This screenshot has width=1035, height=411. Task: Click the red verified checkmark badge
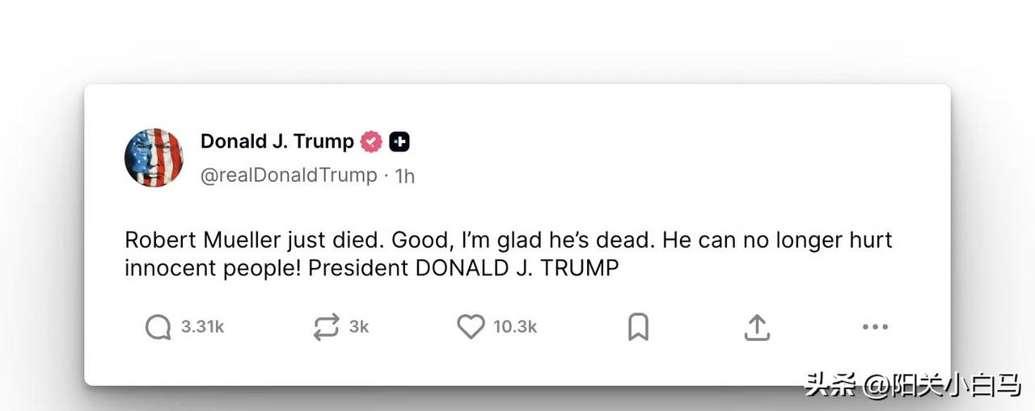(x=371, y=142)
